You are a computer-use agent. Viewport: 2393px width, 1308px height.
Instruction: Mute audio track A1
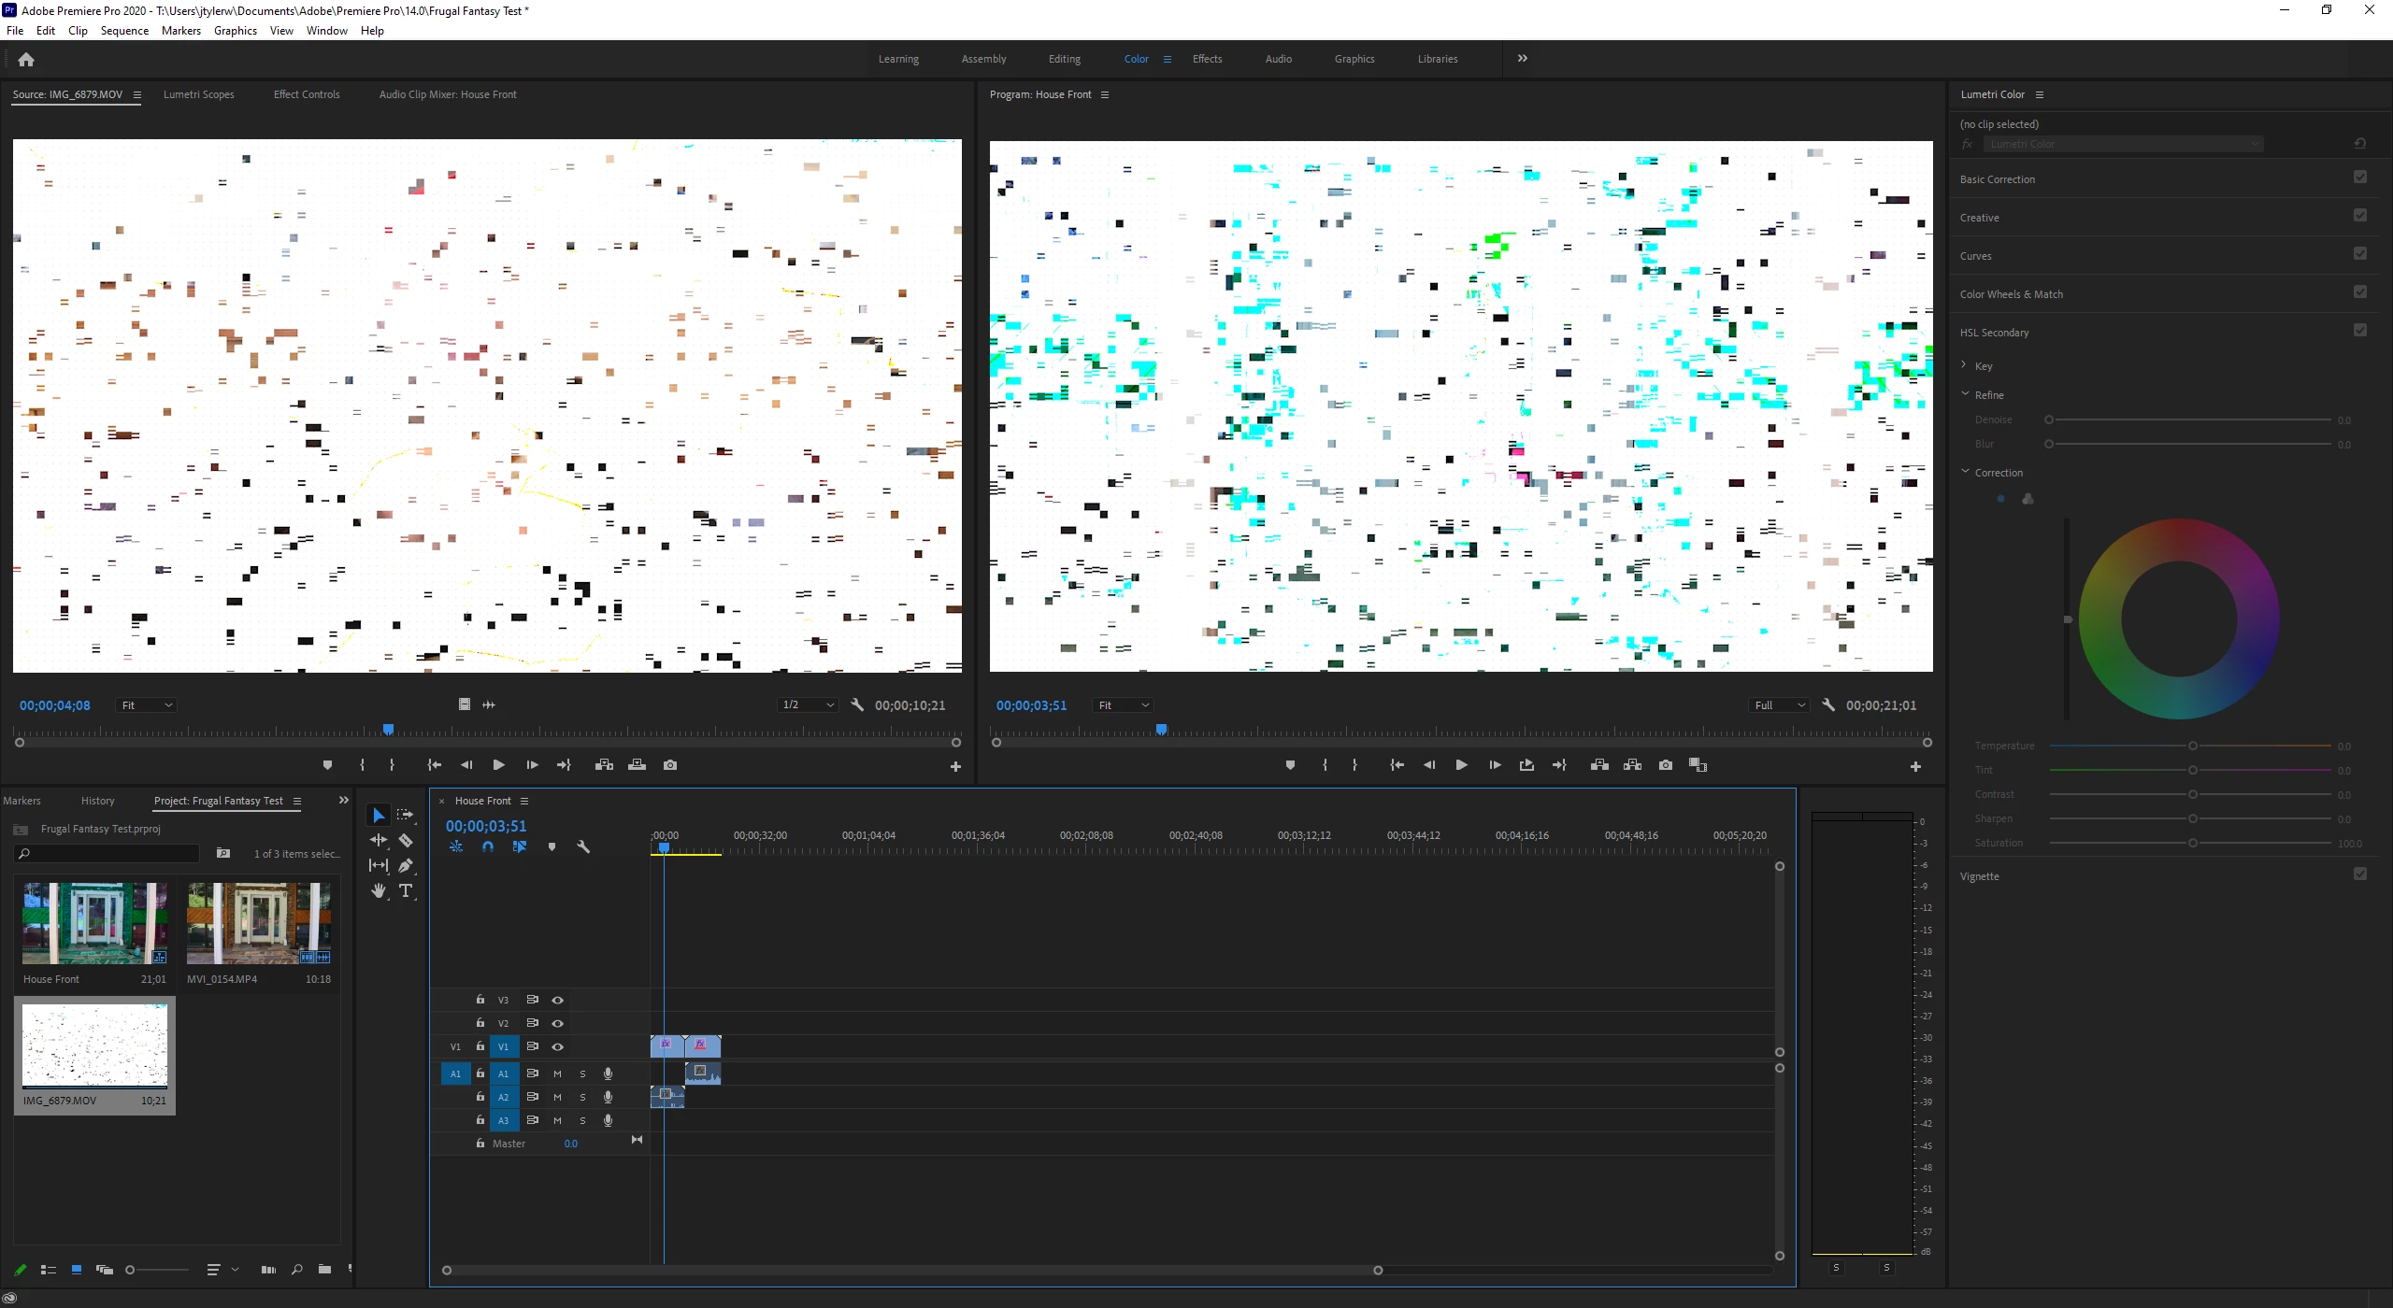pyautogui.click(x=558, y=1074)
